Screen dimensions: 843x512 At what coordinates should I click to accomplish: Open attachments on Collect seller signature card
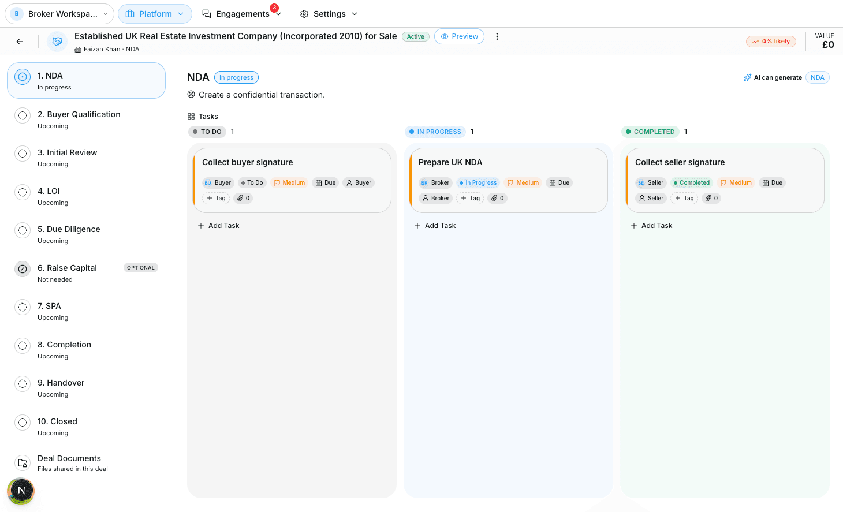coord(711,198)
